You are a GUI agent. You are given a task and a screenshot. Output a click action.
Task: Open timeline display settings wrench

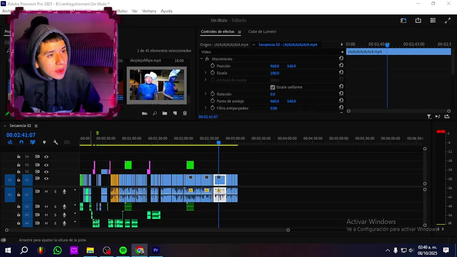coord(56,142)
